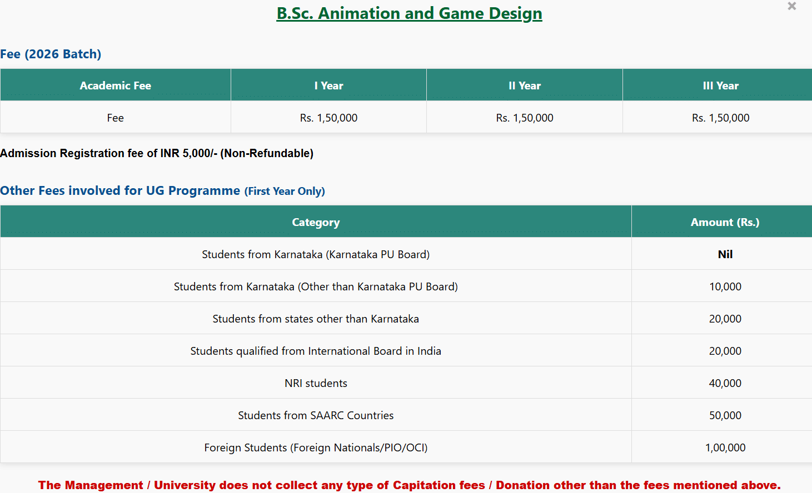Click the Fee (2026 Batch) heading
Image resolution: width=812 pixels, height=493 pixels.
click(51, 54)
